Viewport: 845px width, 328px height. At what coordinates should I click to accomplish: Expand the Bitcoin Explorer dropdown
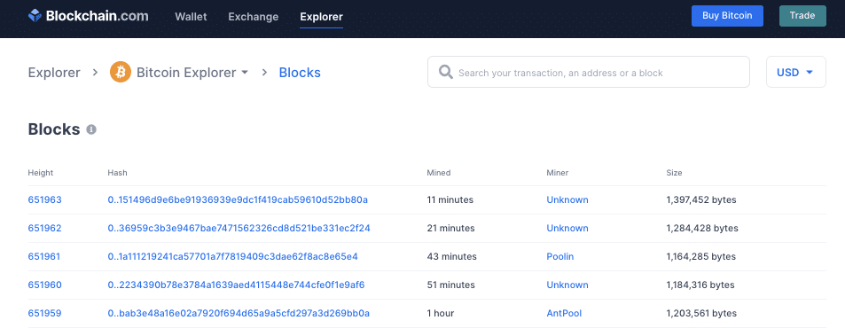coord(244,72)
